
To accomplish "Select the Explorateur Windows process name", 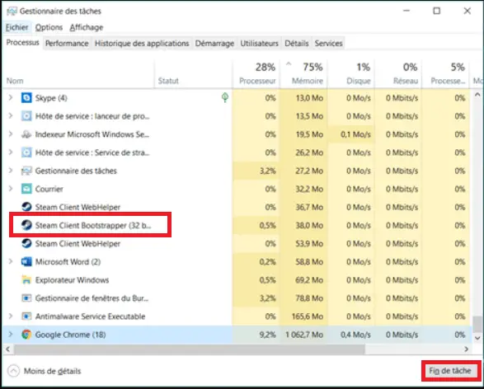I will coord(72,279).
